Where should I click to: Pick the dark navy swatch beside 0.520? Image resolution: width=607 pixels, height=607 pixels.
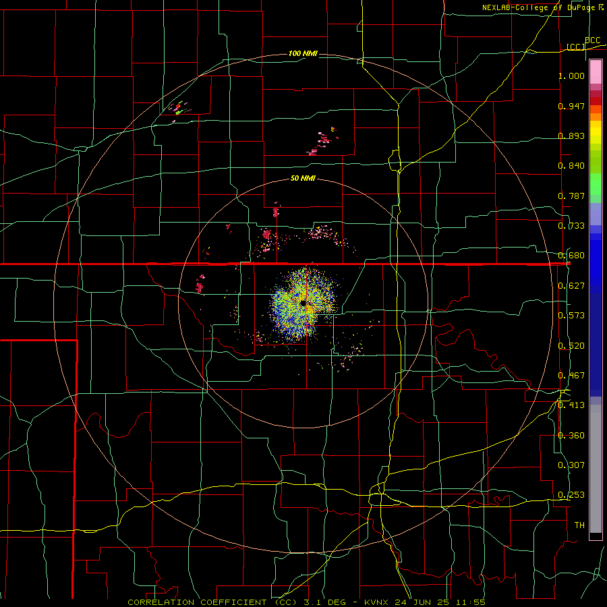coord(596,345)
